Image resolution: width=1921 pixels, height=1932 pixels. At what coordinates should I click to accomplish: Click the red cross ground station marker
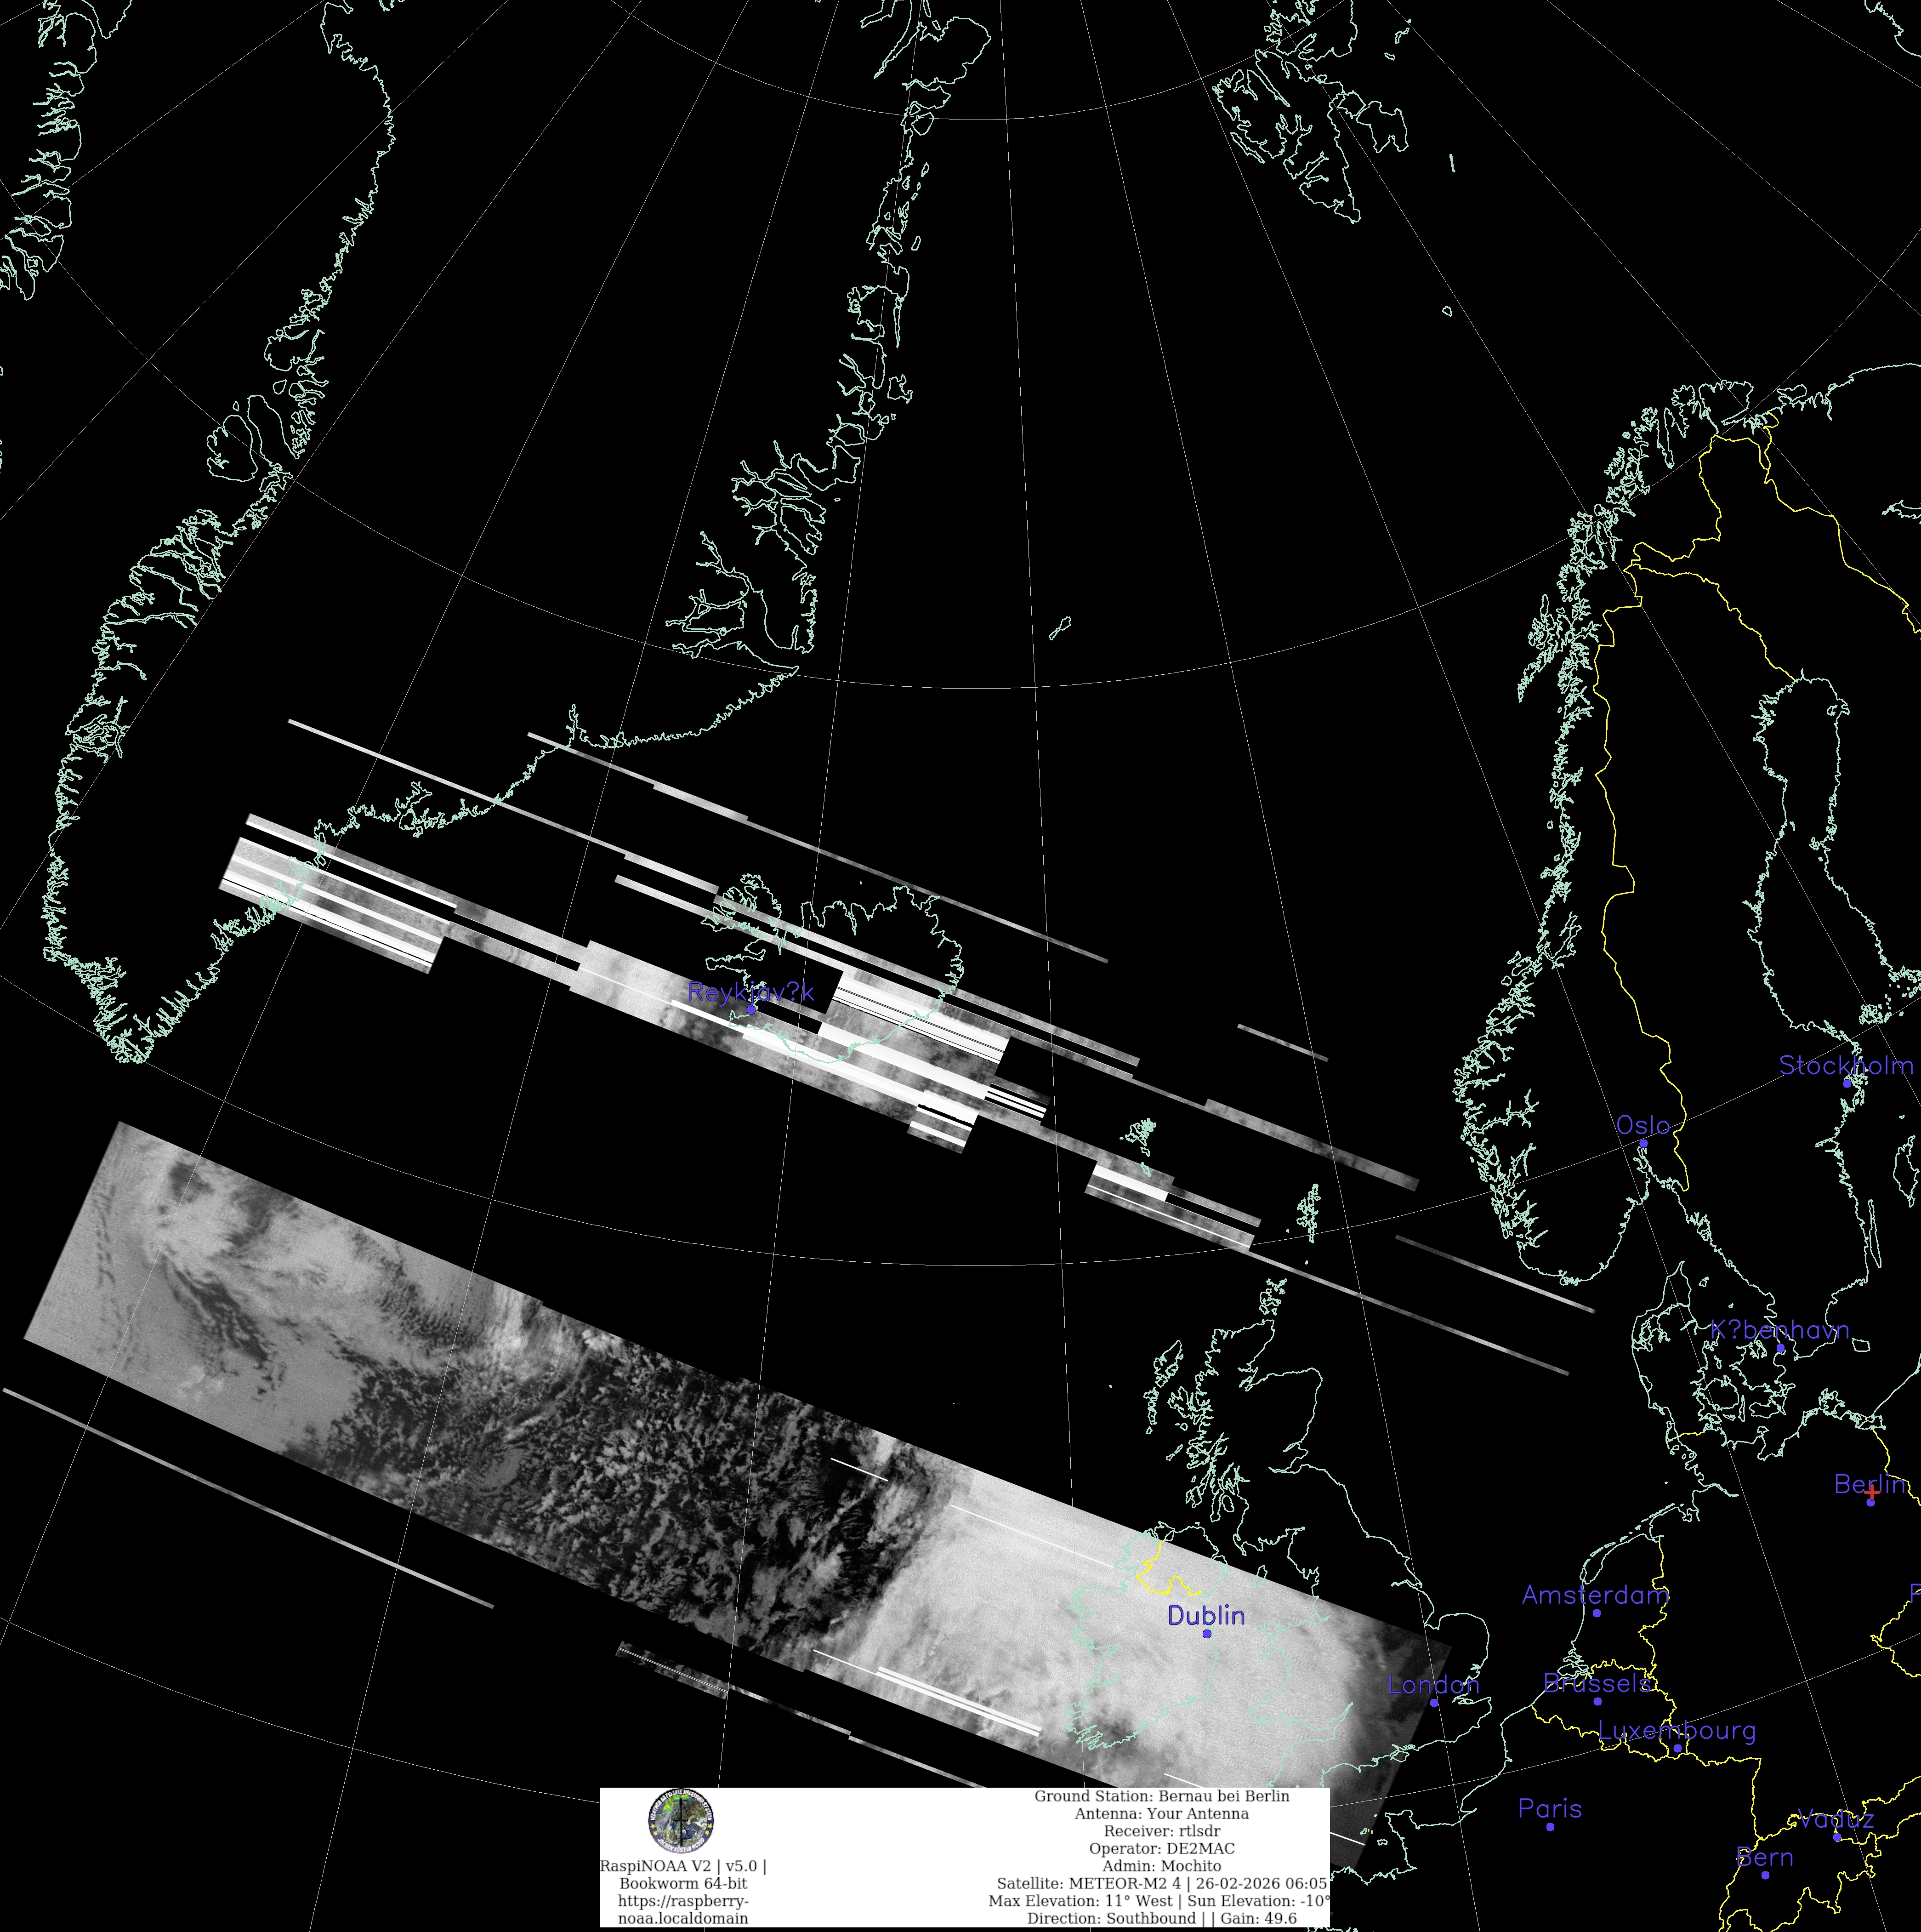[1872, 1492]
